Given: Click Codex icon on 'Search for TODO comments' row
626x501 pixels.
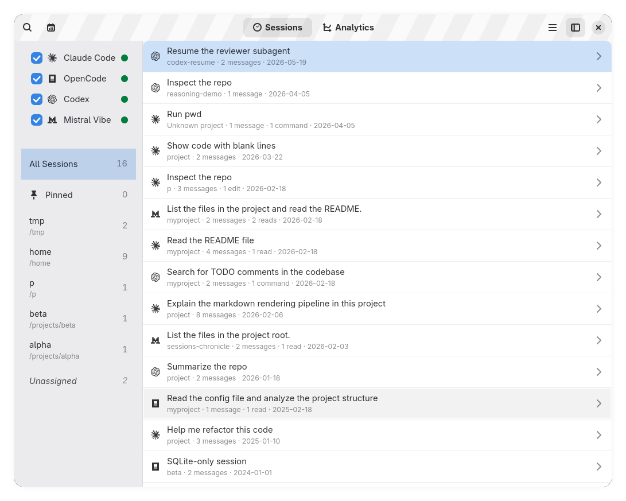Looking at the screenshot, I should tap(155, 277).
